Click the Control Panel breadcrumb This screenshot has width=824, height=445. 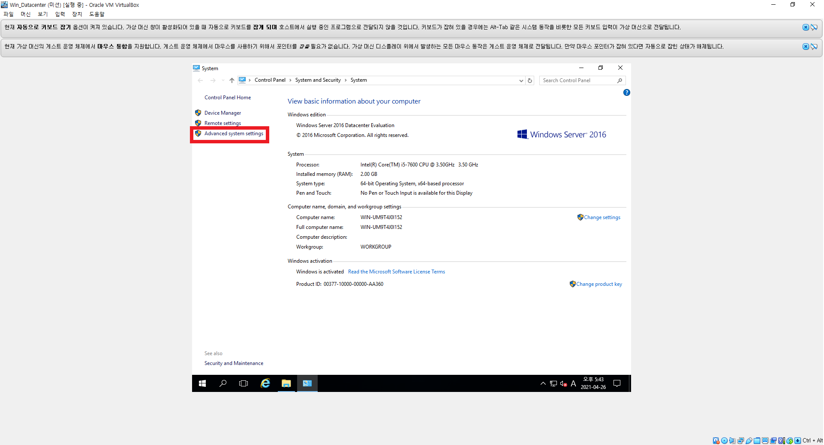tap(270, 80)
